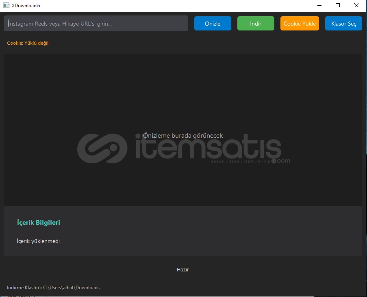Click the XDownloader app icon in title bar
Screen dimensions: 367x297
pos(7,5)
